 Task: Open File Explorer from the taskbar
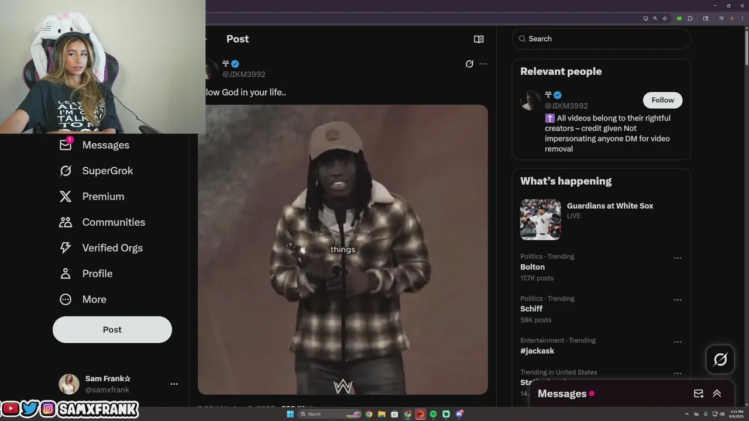[x=382, y=414]
